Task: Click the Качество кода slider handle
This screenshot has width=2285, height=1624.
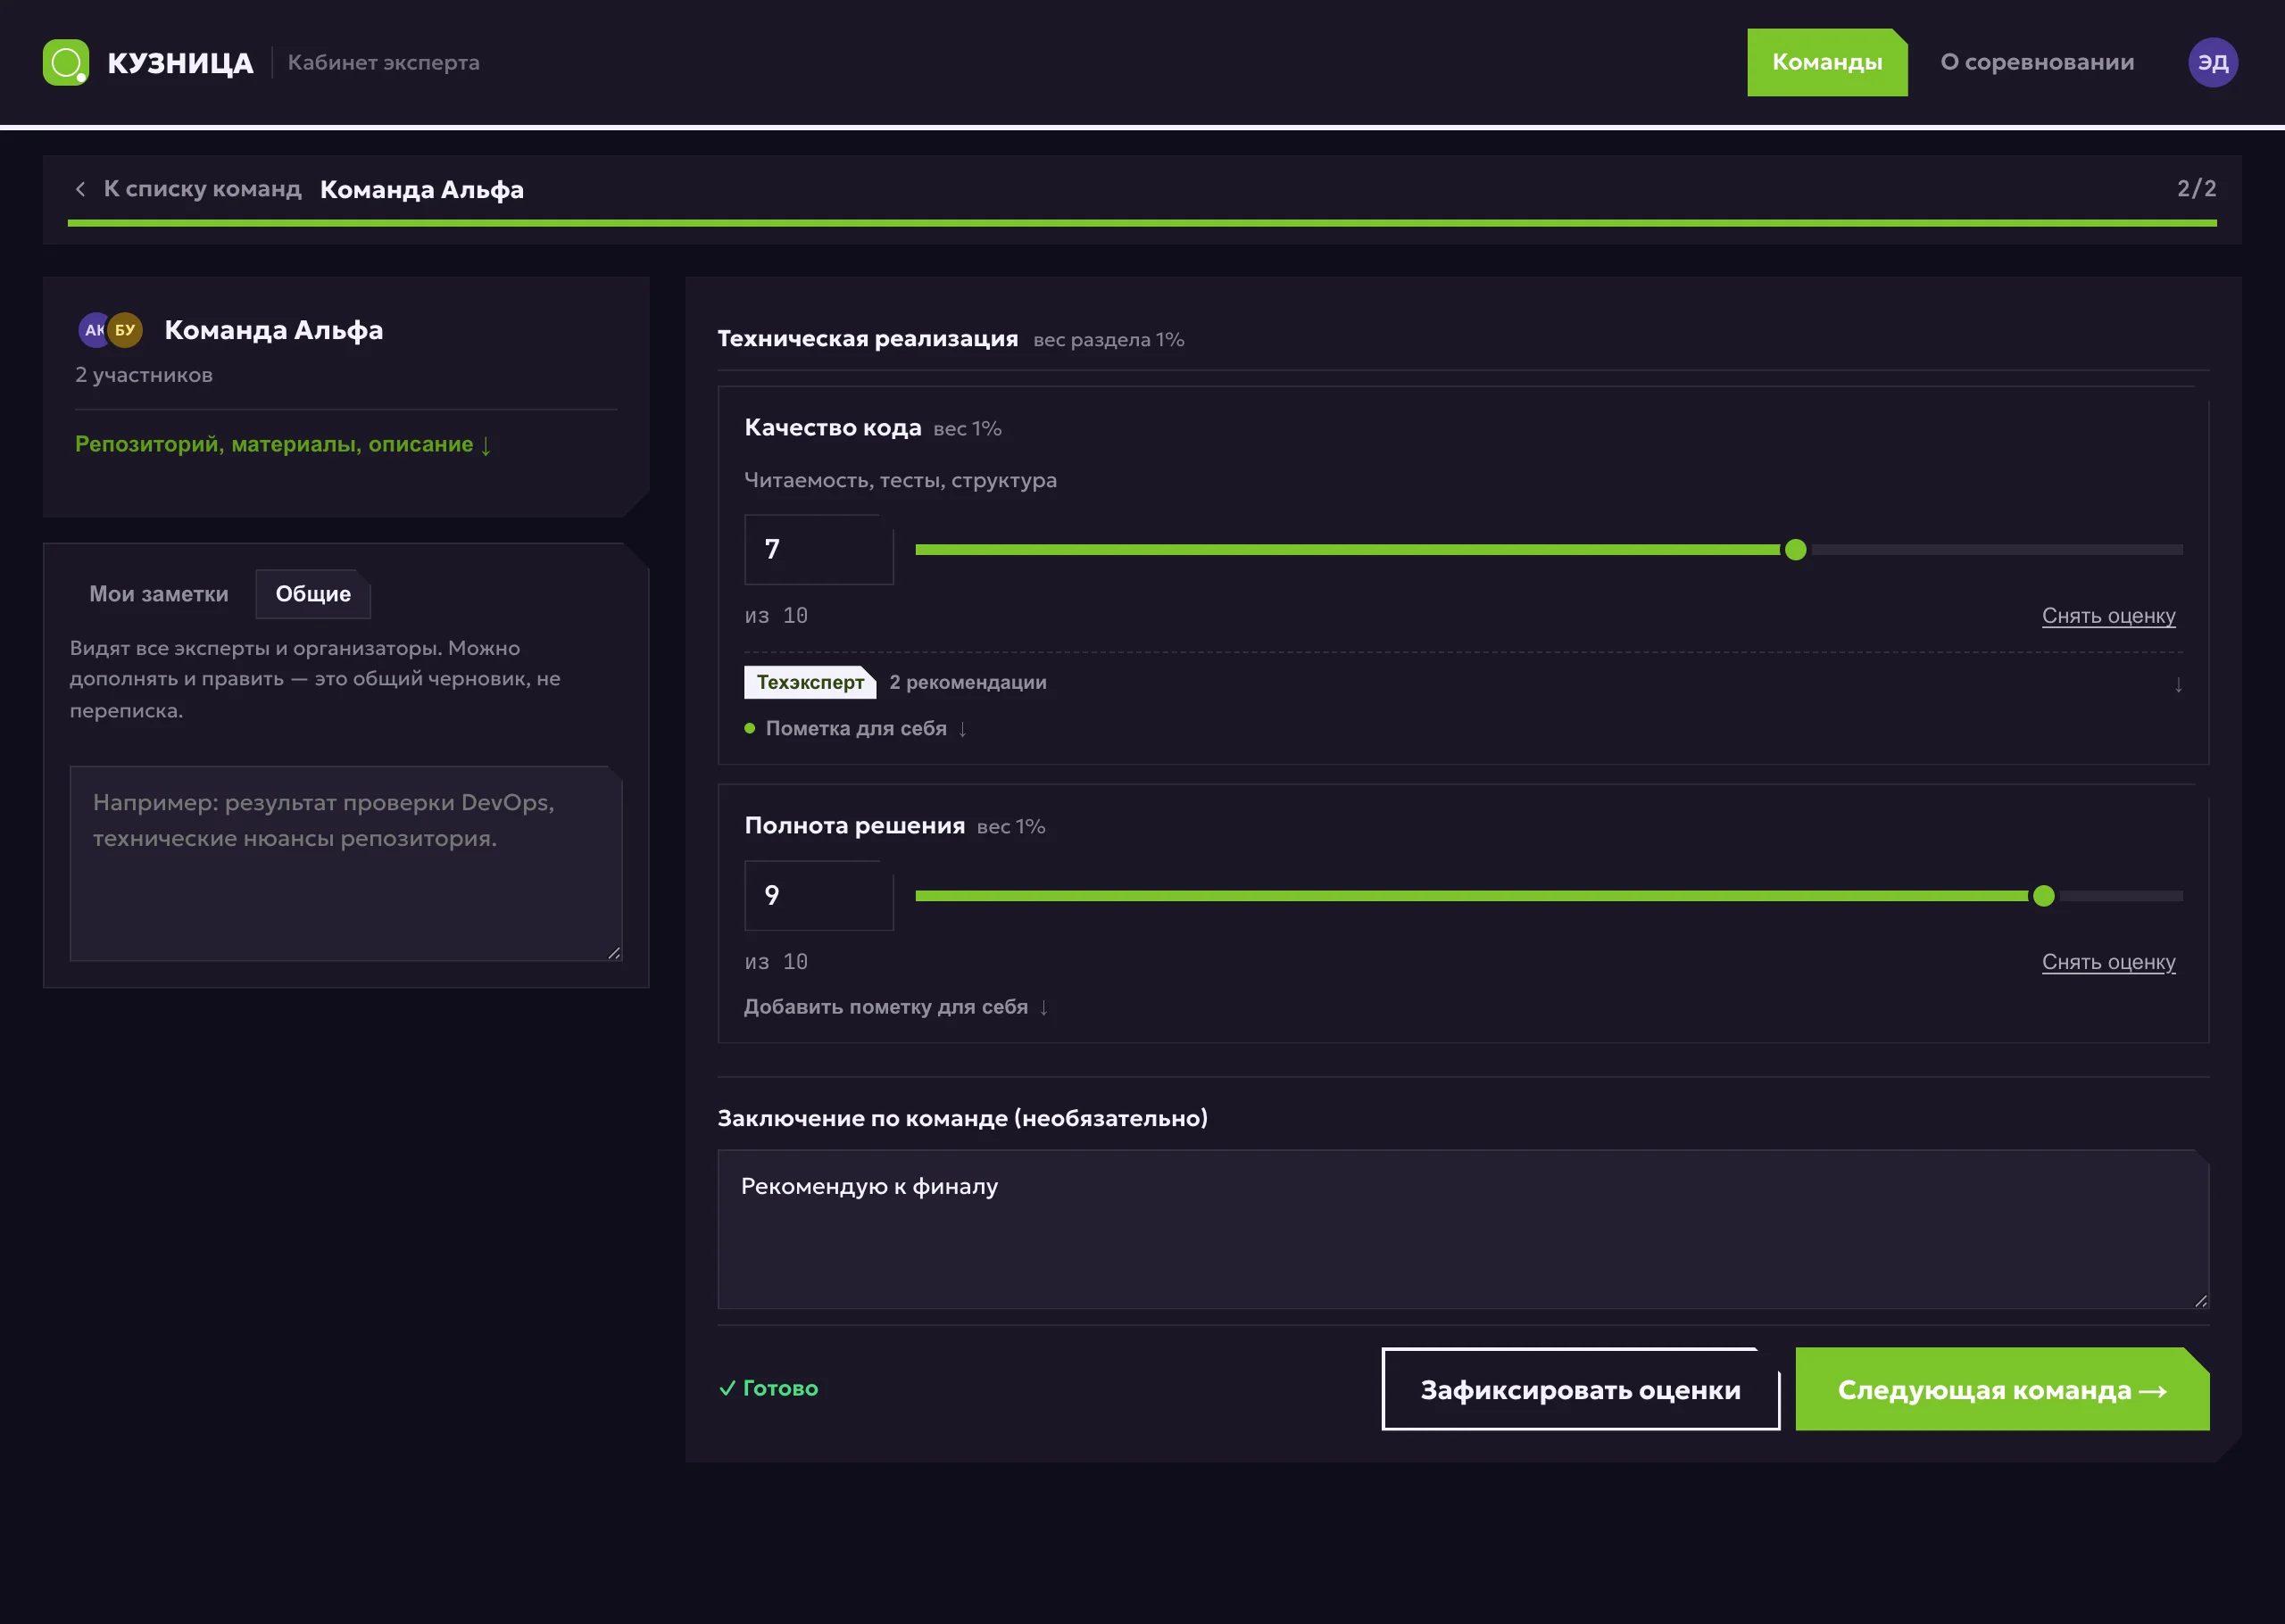Action: [1795, 550]
